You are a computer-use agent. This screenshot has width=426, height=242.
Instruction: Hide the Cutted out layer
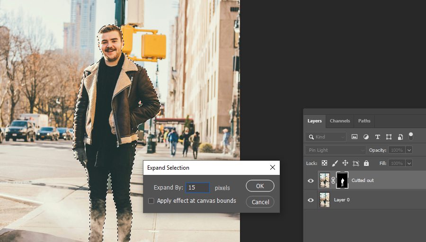click(x=311, y=181)
